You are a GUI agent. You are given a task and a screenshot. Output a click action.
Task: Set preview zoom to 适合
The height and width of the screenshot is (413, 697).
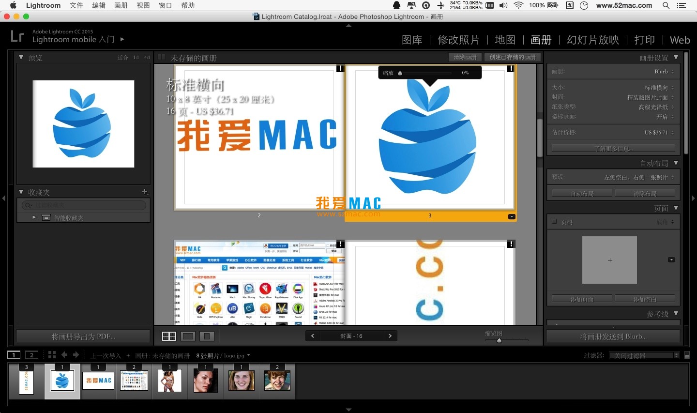click(123, 58)
